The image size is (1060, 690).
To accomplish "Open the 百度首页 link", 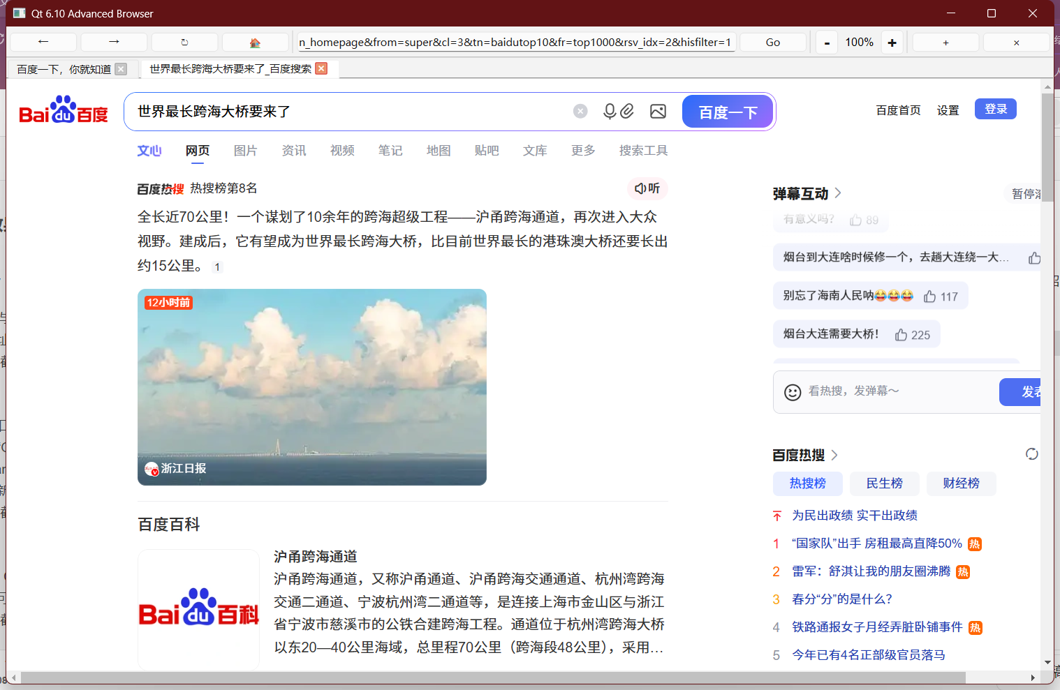I will tap(899, 110).
